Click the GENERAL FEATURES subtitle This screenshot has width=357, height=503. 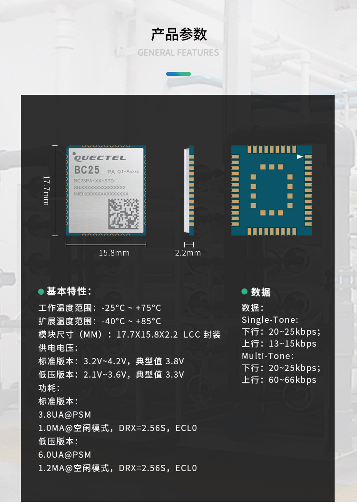pyautogui.click(x=178, y=52)
